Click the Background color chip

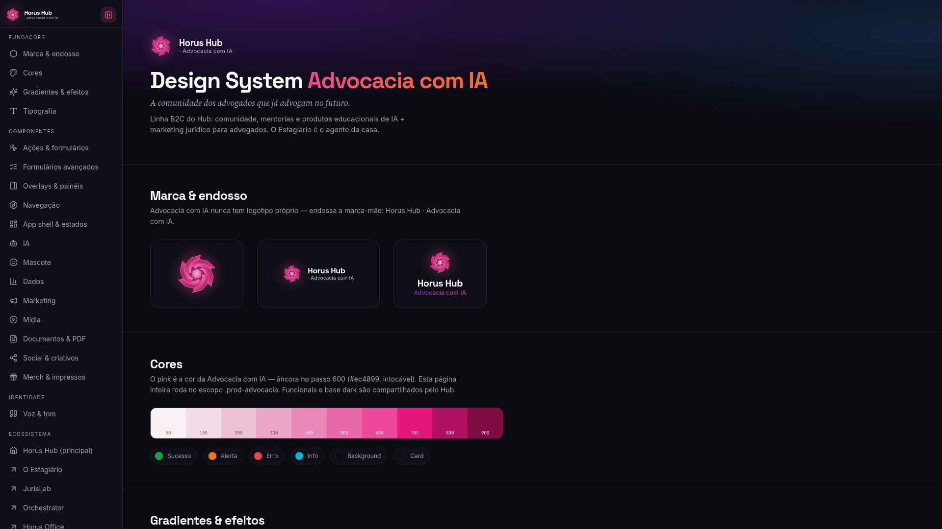pos(359,456)
